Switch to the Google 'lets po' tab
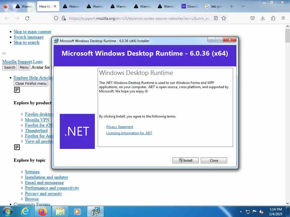The height and width of the screenshot is (217, 290). pos(214,6)
